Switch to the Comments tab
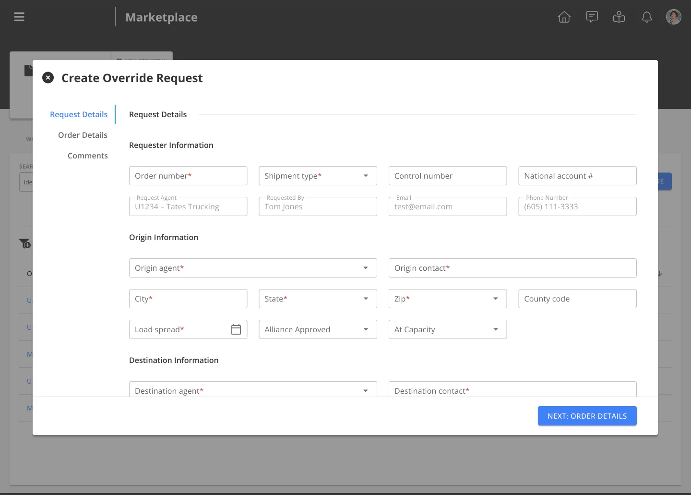Viewport: 691px width, 495px height. pos(88,156)
